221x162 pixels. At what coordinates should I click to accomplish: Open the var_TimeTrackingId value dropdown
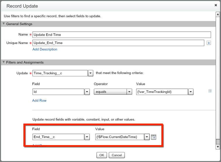[191, 92]
